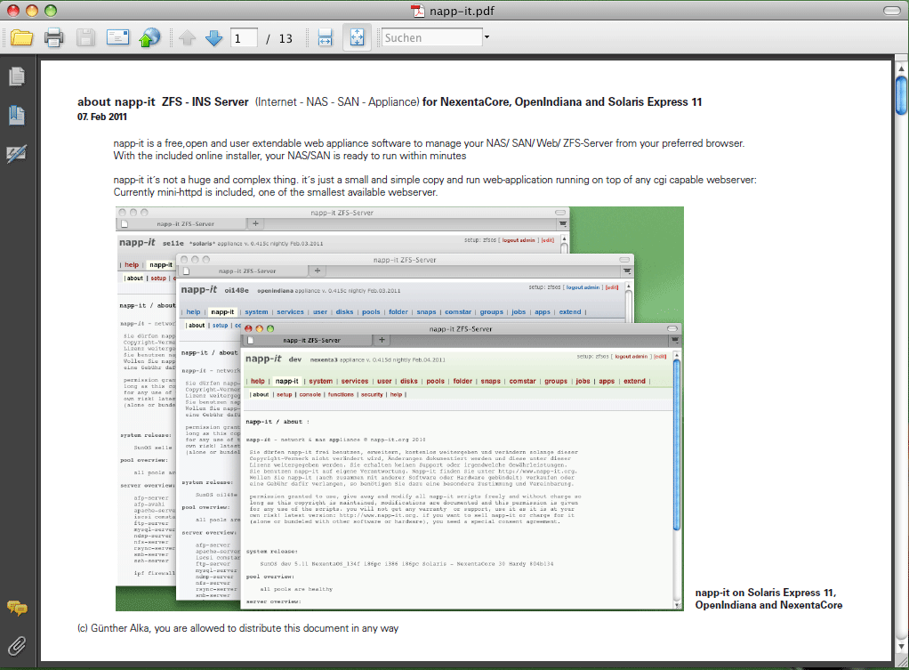Open a file with the folder icon
This screenshot has height=670, width=909.
coord(21,38)
